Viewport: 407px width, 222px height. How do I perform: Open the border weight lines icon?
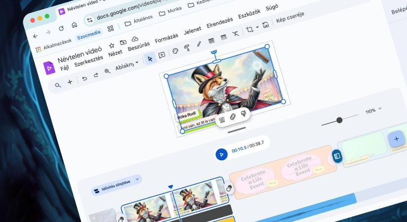(211, 41)
